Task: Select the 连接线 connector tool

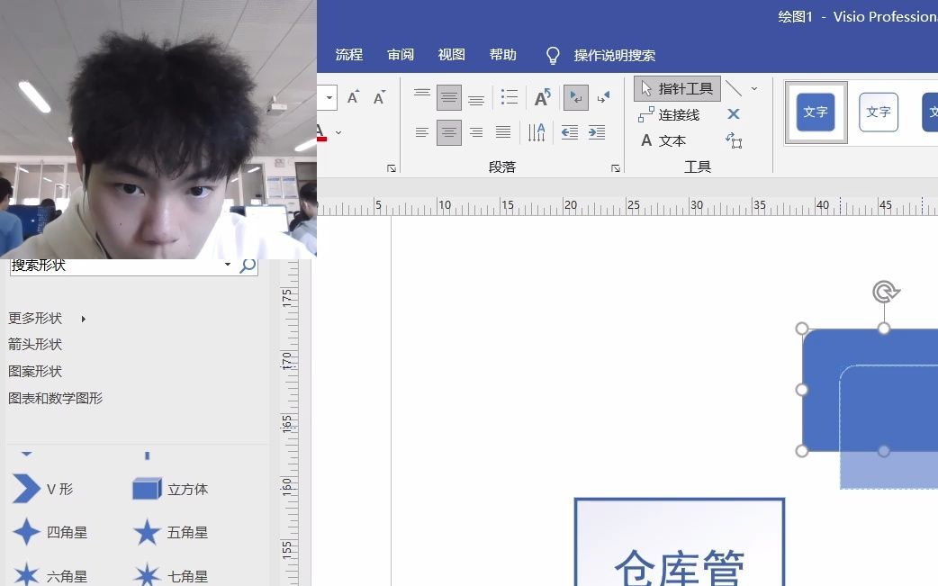Action: click(671, 114)
